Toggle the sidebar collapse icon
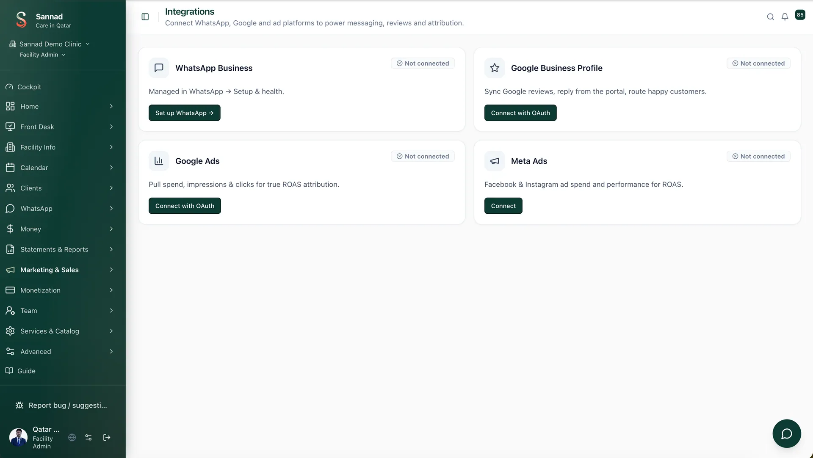The image size is (813, 458). [x=145, y=17]
